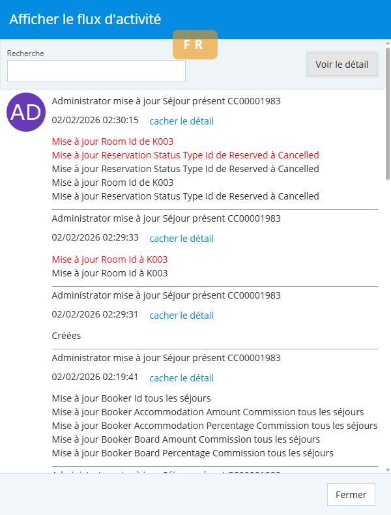Click the FR language badge
This screenshot has height=515, width=391.
point(195,44)
